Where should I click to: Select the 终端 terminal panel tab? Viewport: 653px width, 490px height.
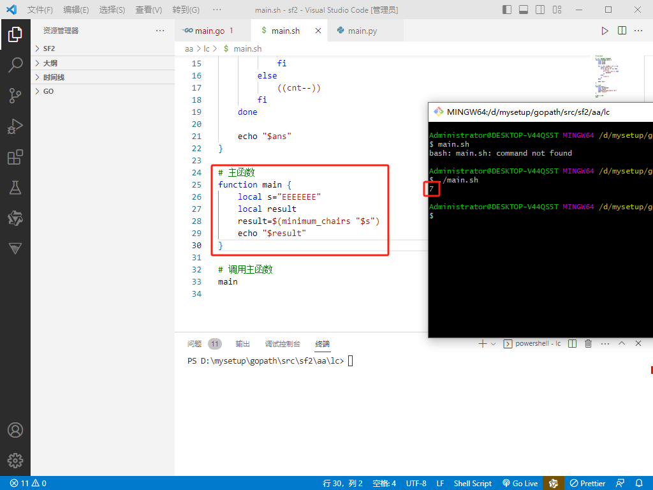(x=322, y=344)
